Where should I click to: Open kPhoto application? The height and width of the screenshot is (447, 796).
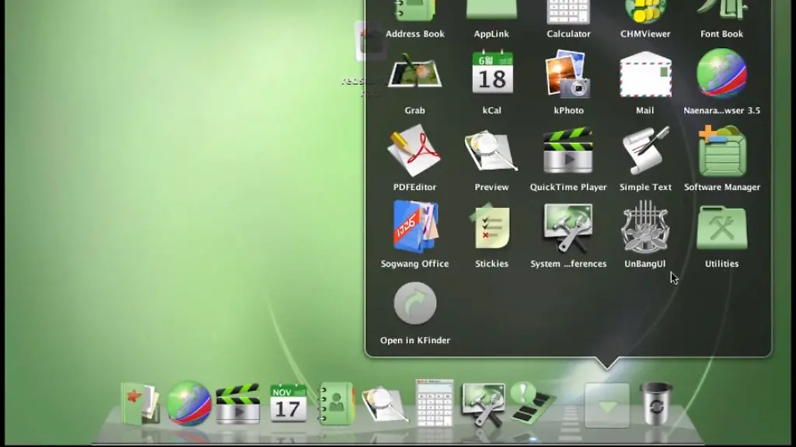568,75
